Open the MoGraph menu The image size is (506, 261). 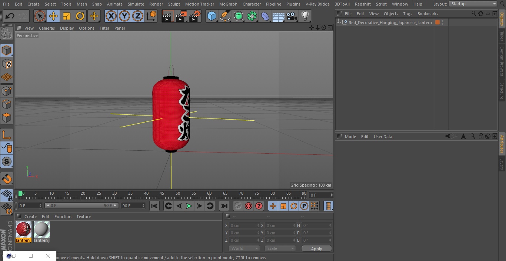coord(228,4)
